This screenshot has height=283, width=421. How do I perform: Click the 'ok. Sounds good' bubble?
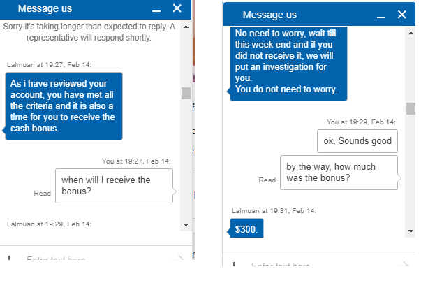click(357, 141)
